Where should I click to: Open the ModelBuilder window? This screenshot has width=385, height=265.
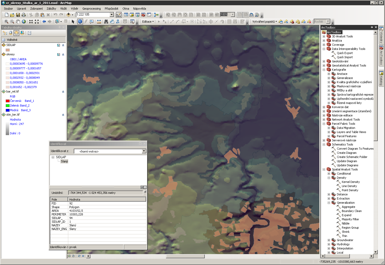point(156,15)
